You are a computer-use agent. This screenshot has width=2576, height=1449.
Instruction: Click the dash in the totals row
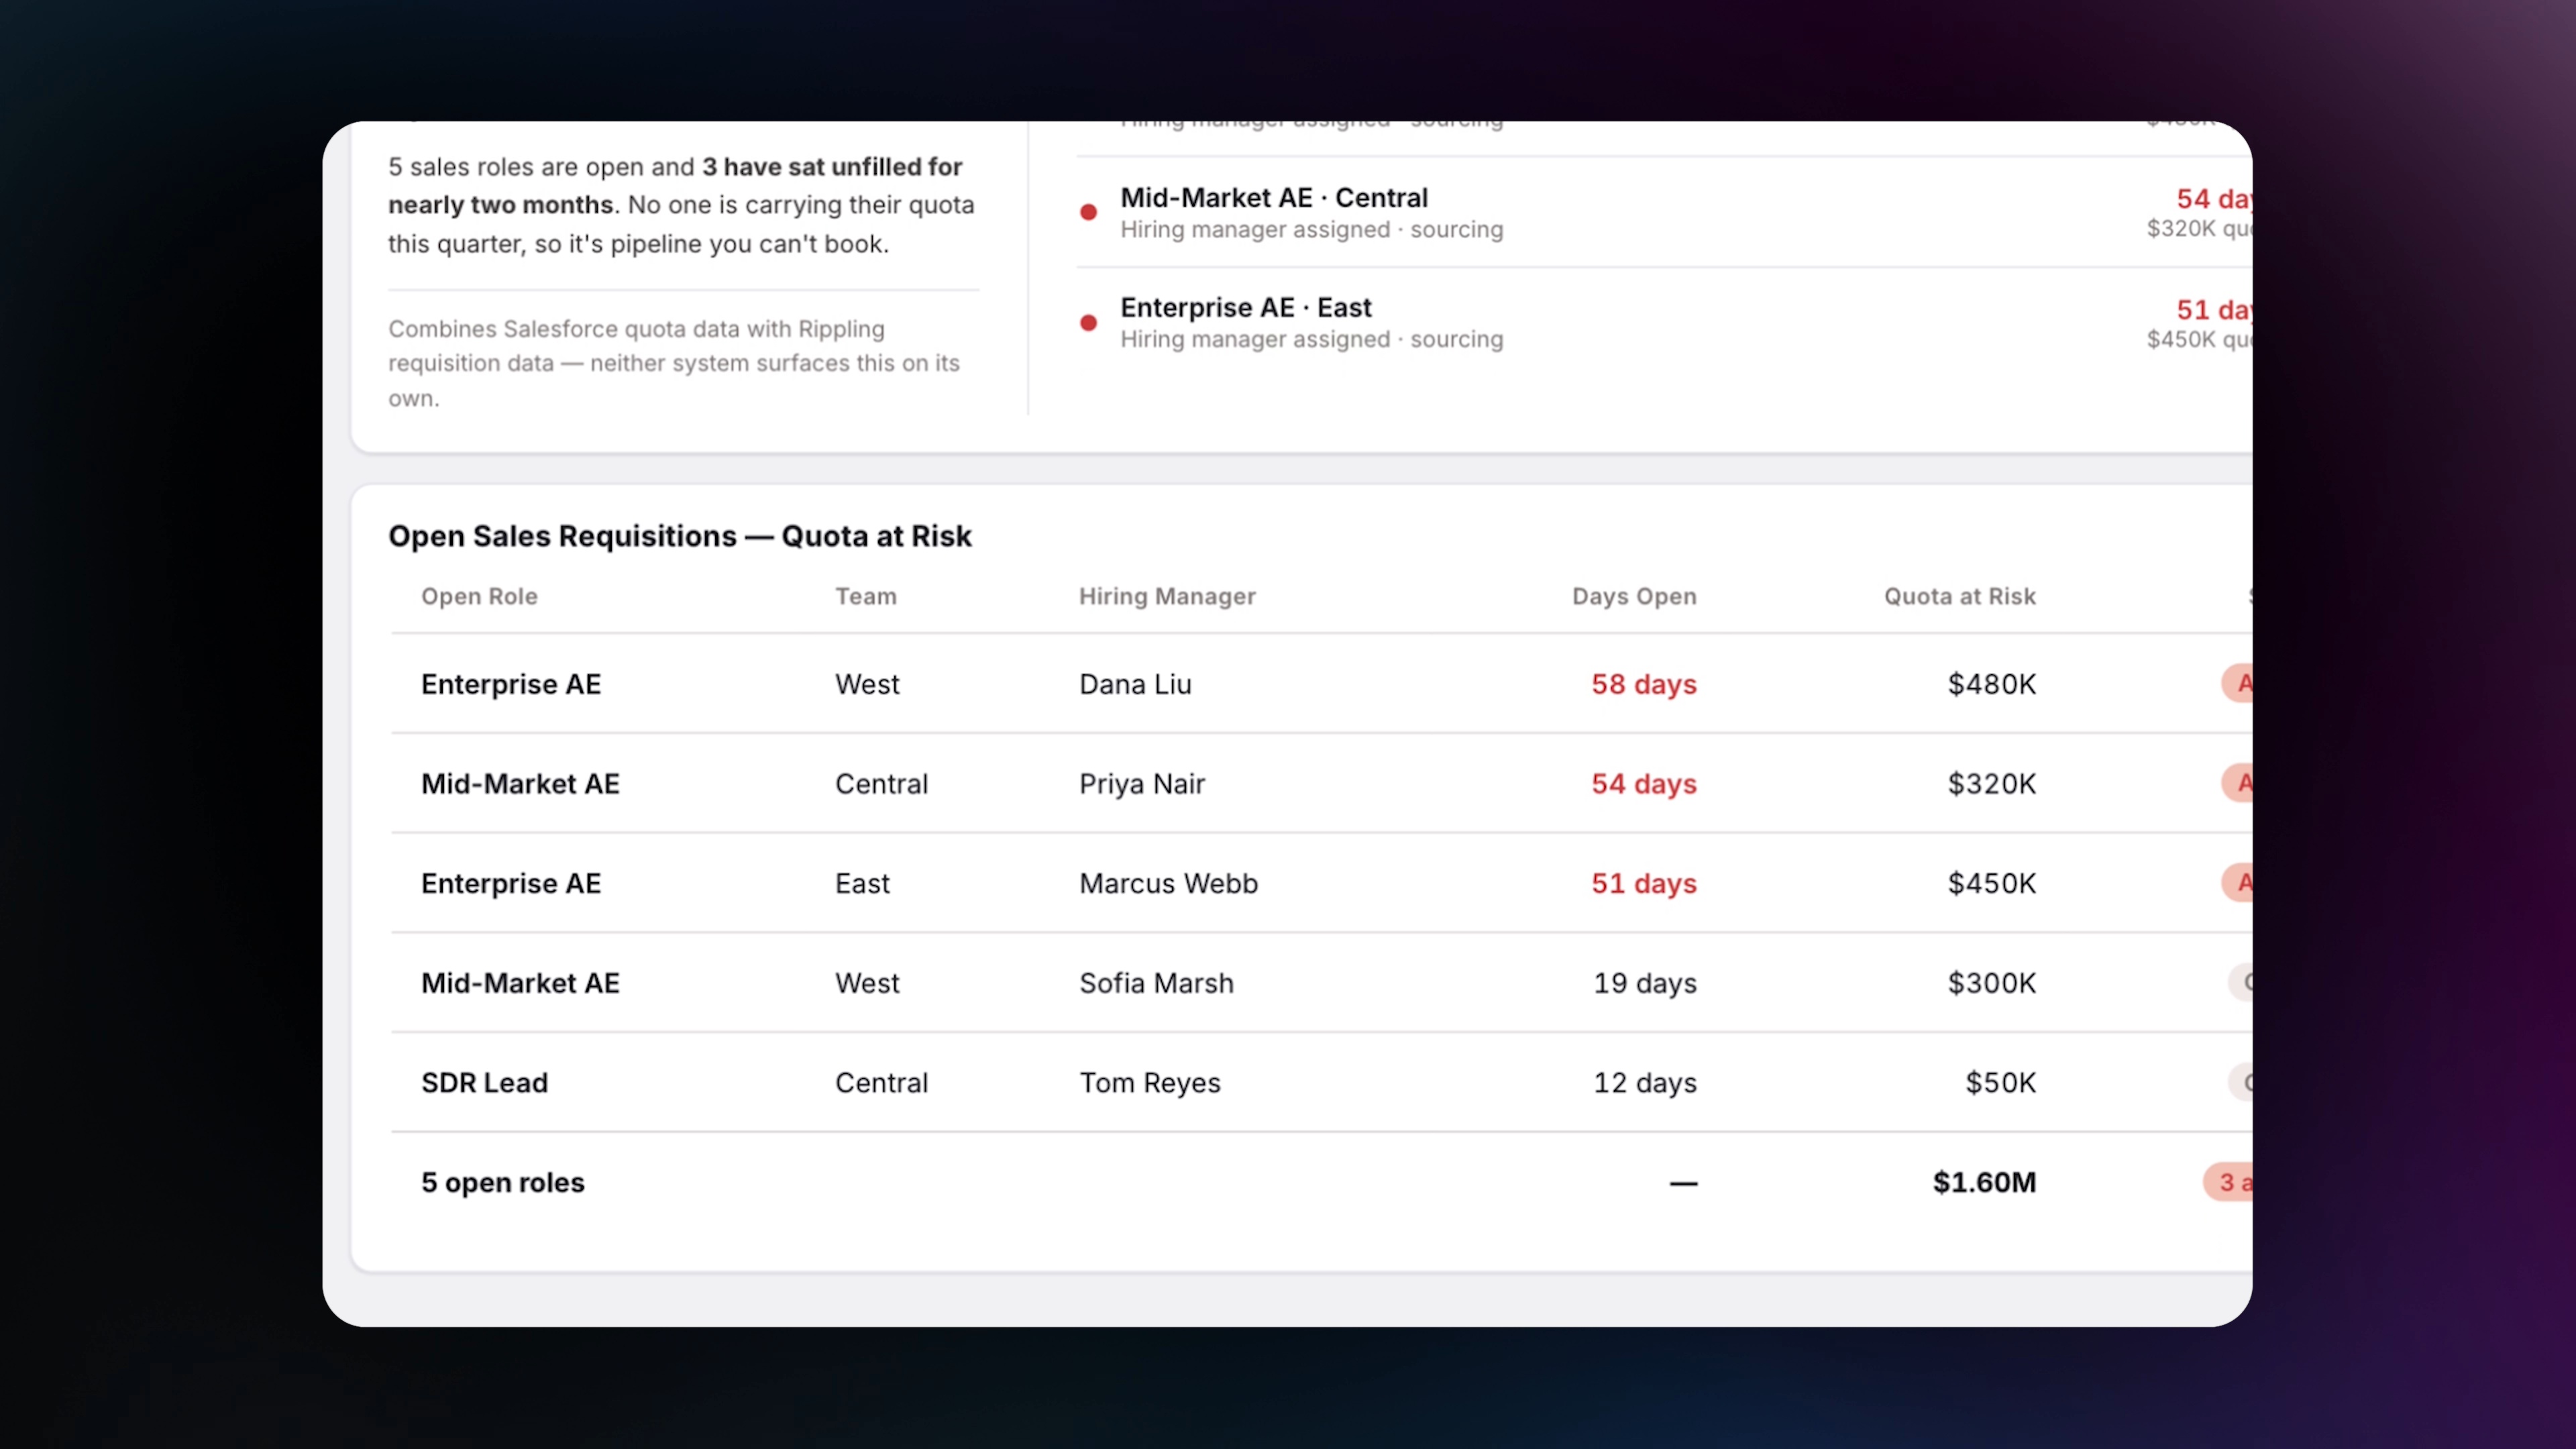coord(1683,1184)
